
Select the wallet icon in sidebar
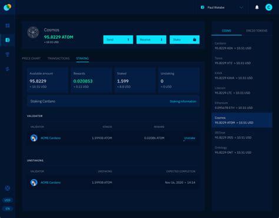tap(8, 40)
